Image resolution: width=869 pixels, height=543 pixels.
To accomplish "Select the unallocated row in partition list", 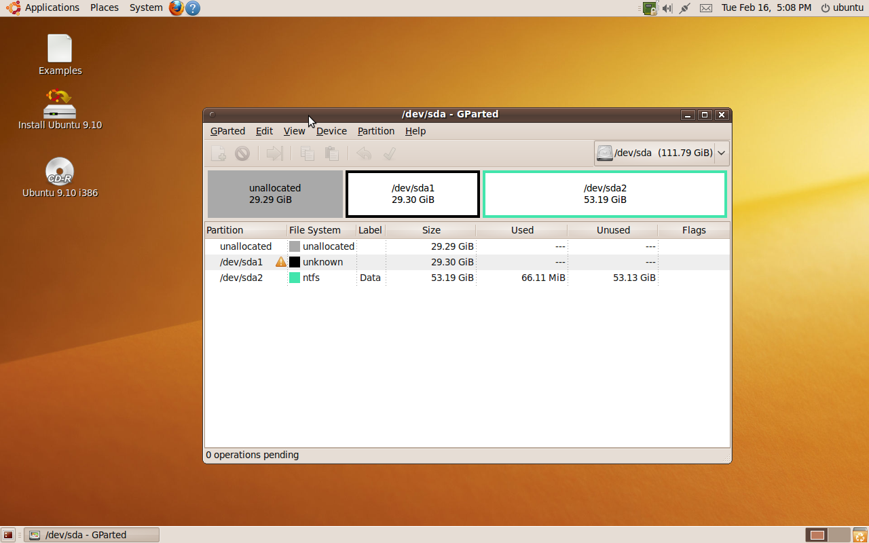I will (467, 246).
